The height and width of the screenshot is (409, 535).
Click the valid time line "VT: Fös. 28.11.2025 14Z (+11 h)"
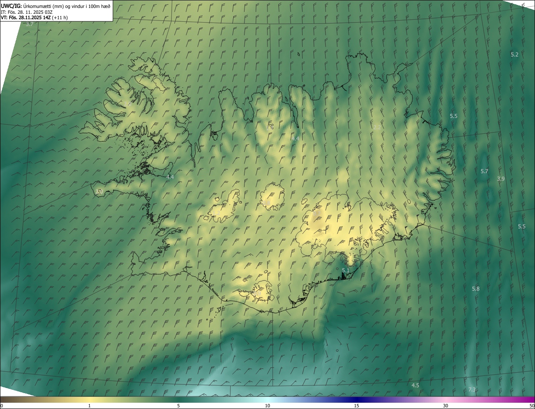pos(34,18)
